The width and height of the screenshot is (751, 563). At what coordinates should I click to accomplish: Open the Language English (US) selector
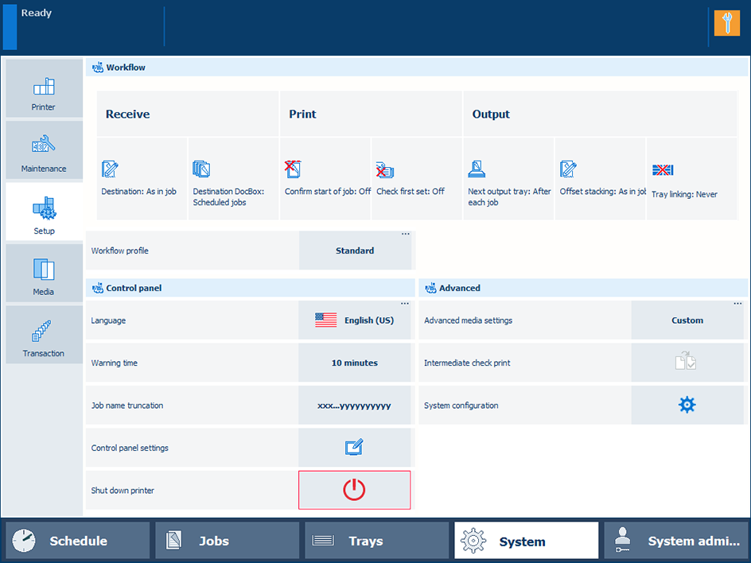click(355, 320)
